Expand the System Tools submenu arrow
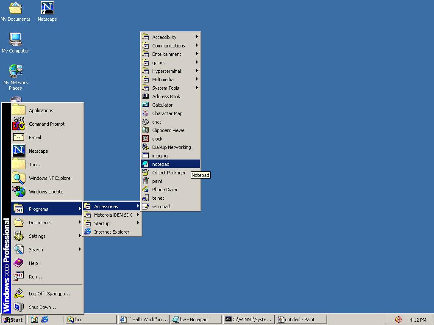The width and height of the screenshot is (434, 325). pyautogui.click(x=197, y=88)
